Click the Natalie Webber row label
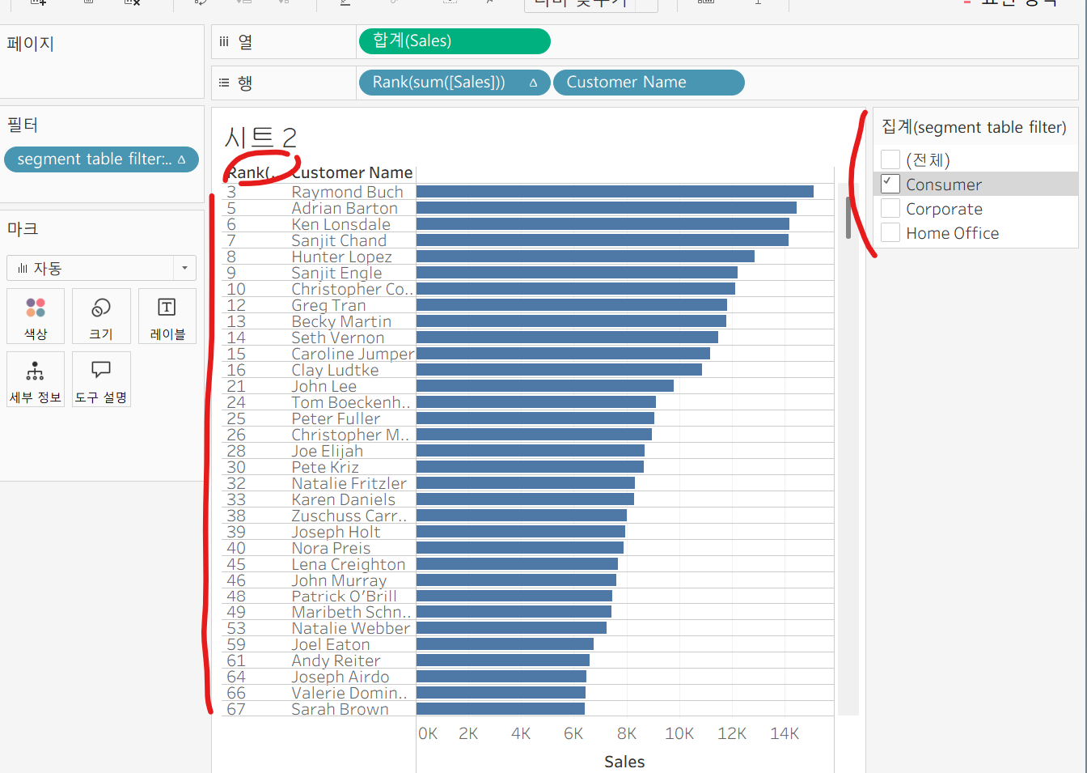This screenshot has height=773, width=1087. [351, 628]
